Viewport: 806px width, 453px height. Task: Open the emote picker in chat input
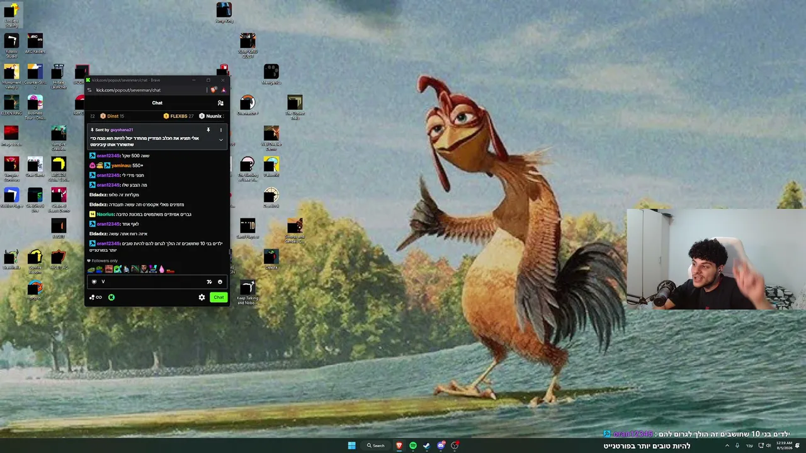tap(220, 282)
